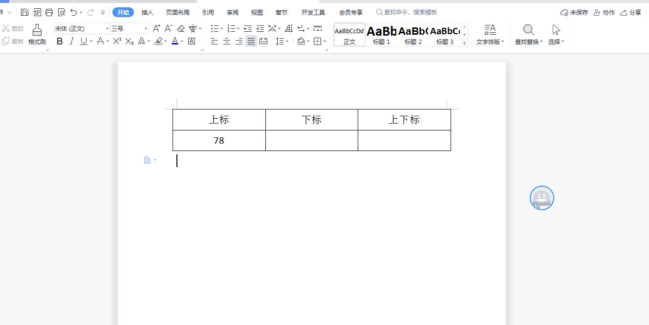Open the borders dropdown arrow
Viewport: 649px width, 325px height.
point(325,42)
